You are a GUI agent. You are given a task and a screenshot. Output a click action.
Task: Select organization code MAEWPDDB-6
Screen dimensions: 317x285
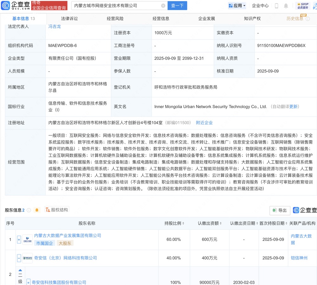pos(62,46)
